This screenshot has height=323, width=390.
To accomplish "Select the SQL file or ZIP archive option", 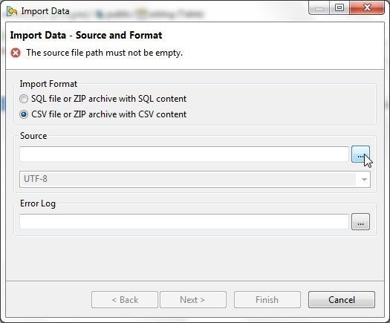I will 103,99.
